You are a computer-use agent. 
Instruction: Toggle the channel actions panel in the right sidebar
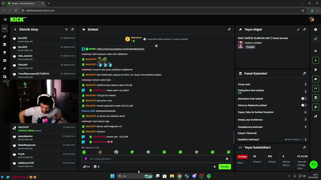click(x=315, y=97)
